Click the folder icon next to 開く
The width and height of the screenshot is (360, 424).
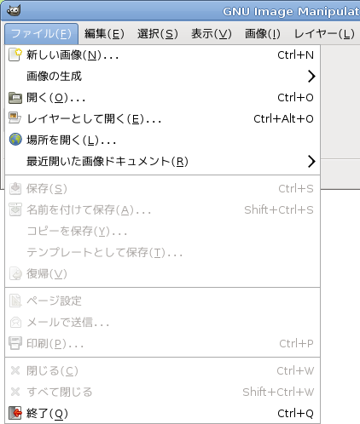pos(15,98)
